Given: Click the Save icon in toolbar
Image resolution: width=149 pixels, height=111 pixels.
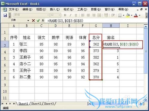Looking at the screenshot, I should tap(5, 15).
